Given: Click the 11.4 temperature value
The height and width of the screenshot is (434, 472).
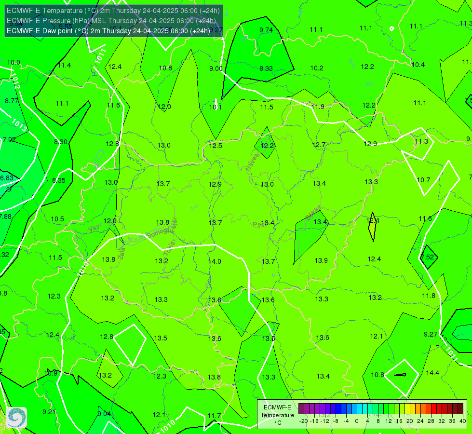Looking at the screenshot, I should (65, 66).
